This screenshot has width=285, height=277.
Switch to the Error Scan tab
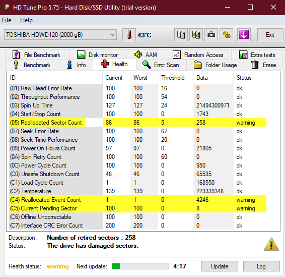[x=161, y=65]
